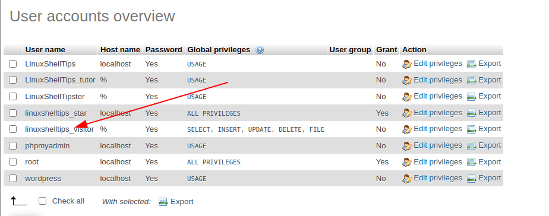Image resolution: width=549 pixels, height=216 pixels.
Task: Click the Export icon in root row
Action: [x=472, y=162]
